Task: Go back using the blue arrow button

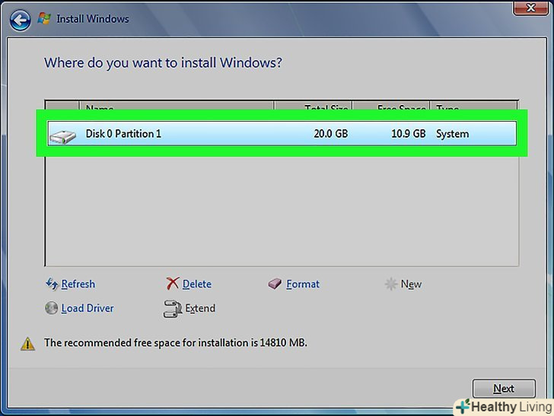Action: [x=20, y=20]
